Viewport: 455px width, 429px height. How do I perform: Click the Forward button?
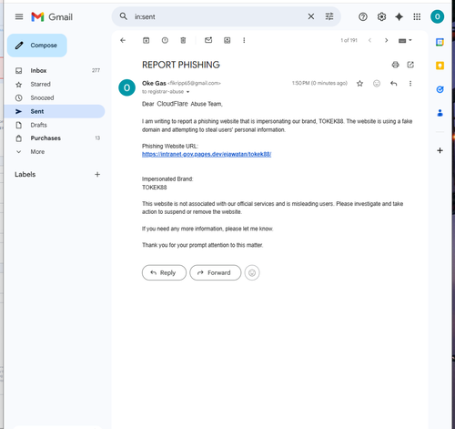(x=216, y=272)
